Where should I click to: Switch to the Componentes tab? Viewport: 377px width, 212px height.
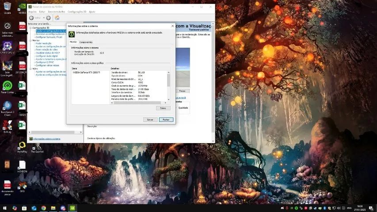point(86,42)
